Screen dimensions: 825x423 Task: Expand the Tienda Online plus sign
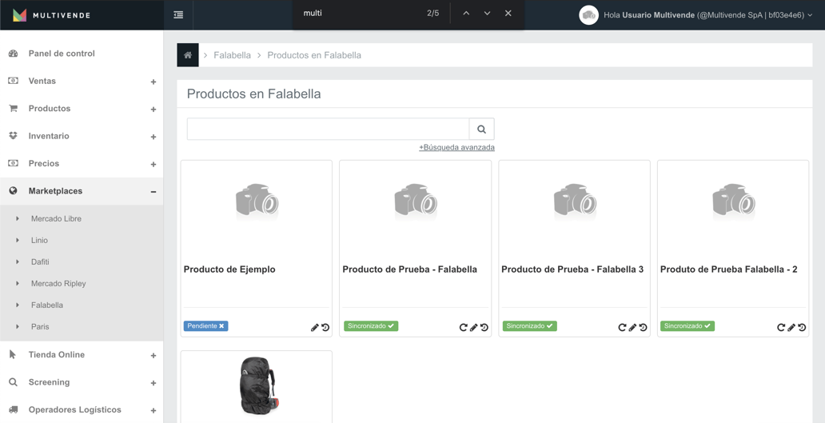coord(153,356)
